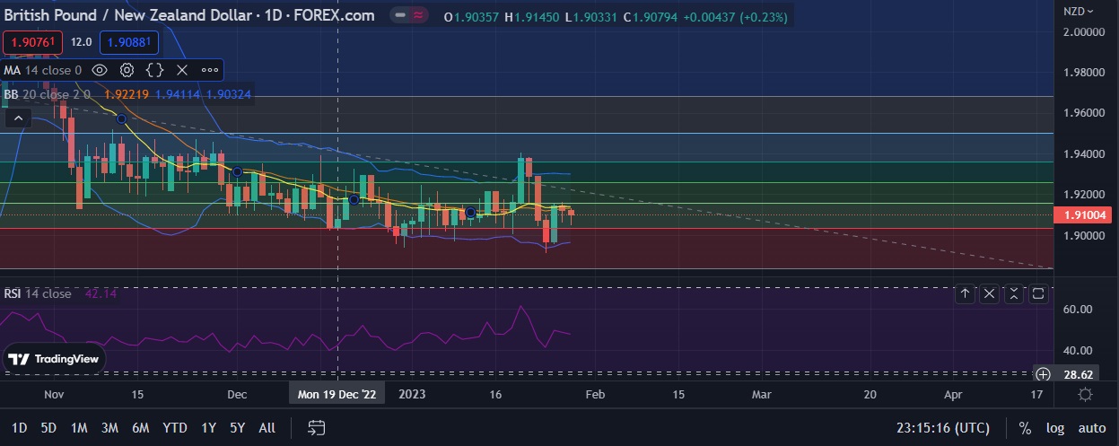The image size is (1119, 446).
Task: Toggle log scale mode
Action: tap(1053, 428)
